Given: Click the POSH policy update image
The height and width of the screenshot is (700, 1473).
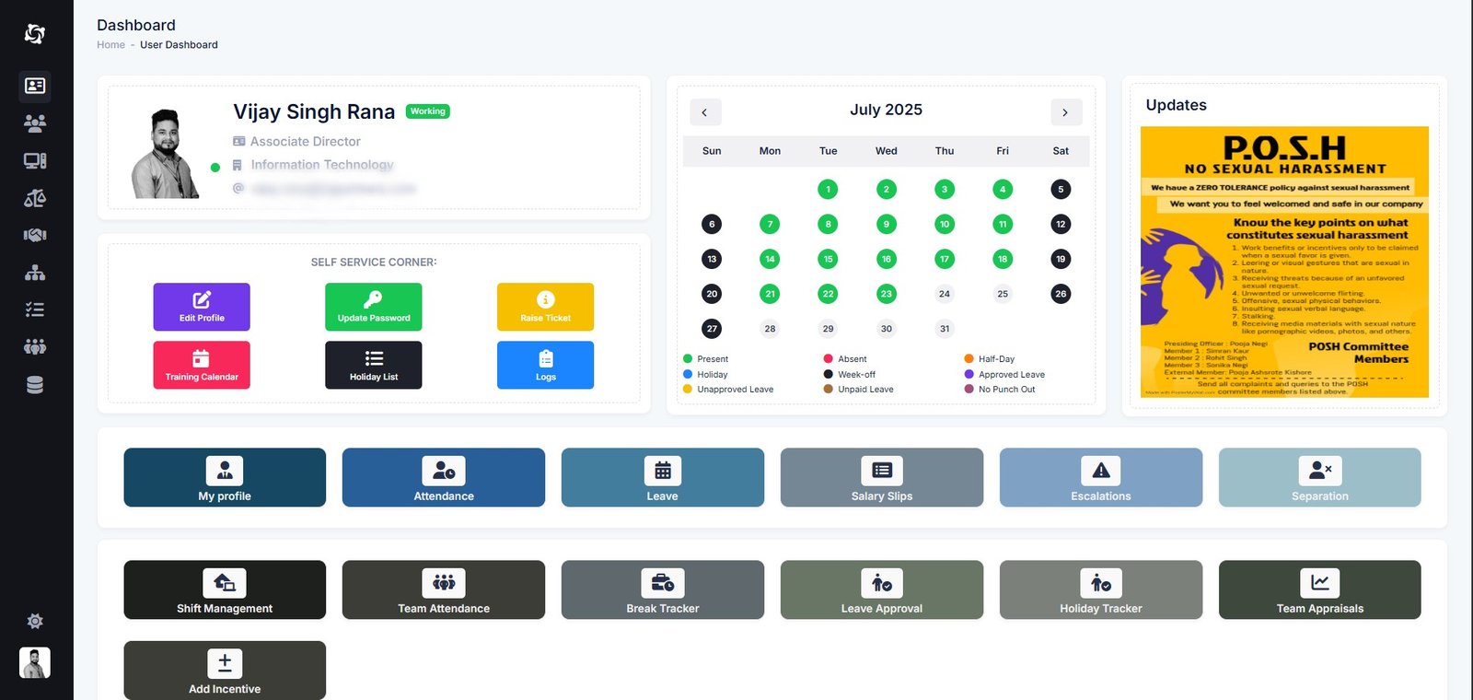Looking at the screenshot, I should [x=1284, y=262].
